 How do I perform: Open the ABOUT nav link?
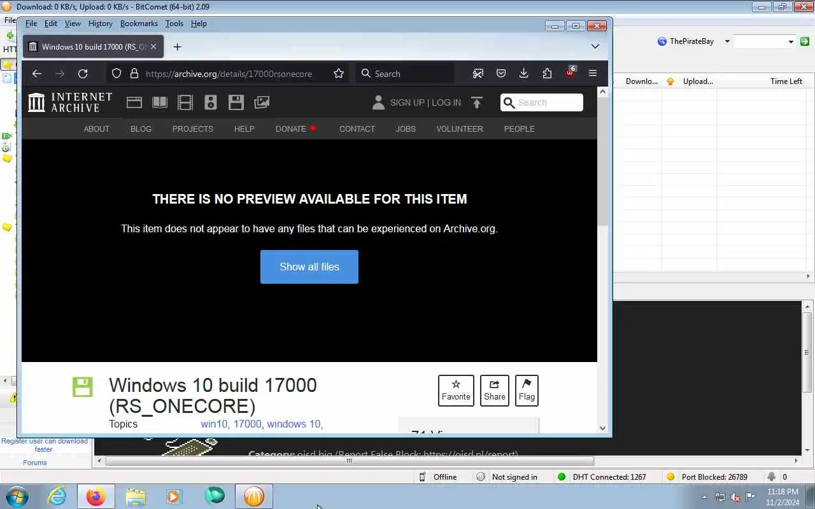tap(97, 129)
